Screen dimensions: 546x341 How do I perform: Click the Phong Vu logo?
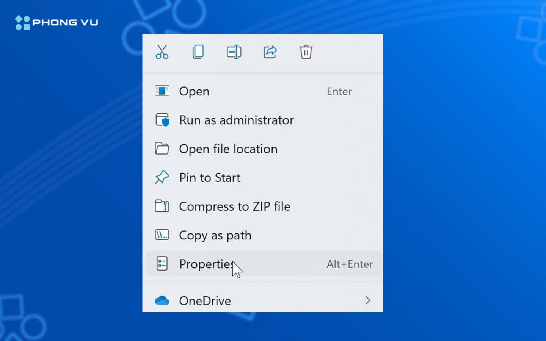56,22
